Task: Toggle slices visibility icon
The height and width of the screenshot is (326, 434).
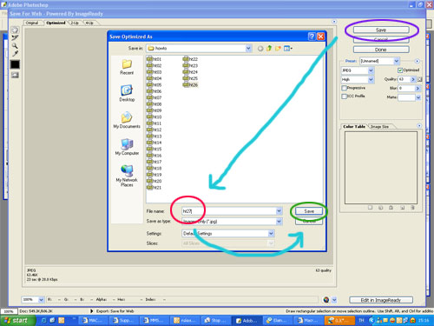Action: click(15, 76)
